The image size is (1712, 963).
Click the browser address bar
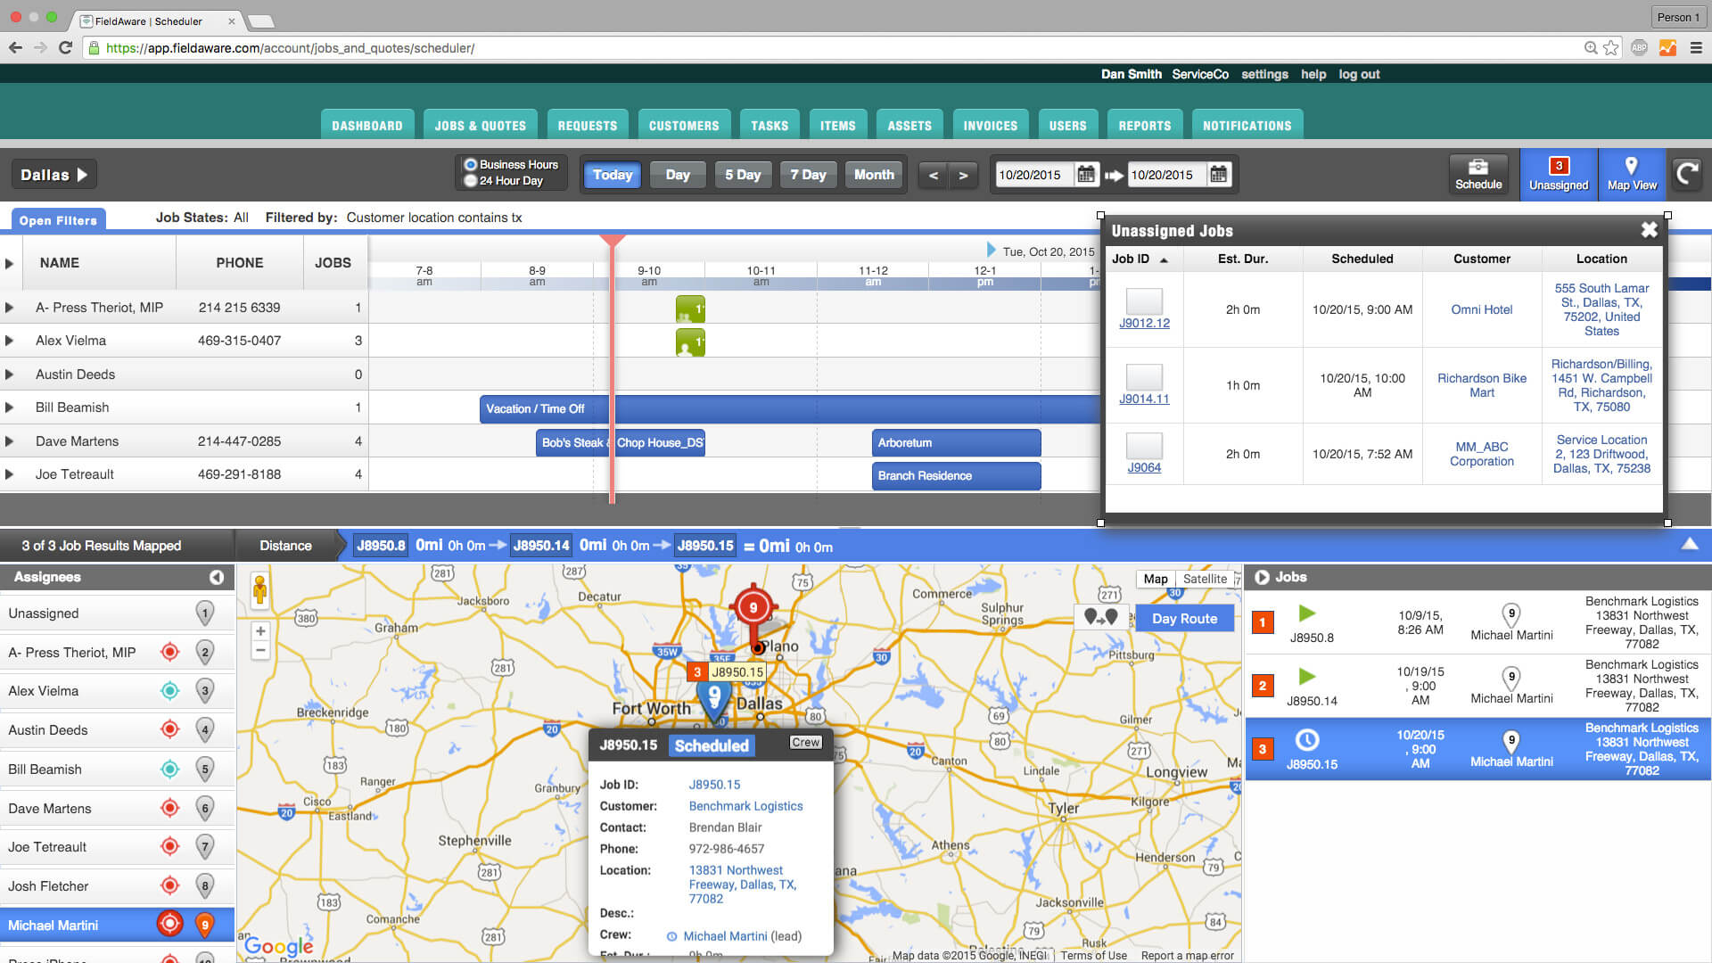838,48
